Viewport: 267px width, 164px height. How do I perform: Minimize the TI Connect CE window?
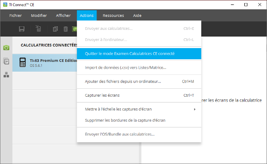tap(232, 5)
